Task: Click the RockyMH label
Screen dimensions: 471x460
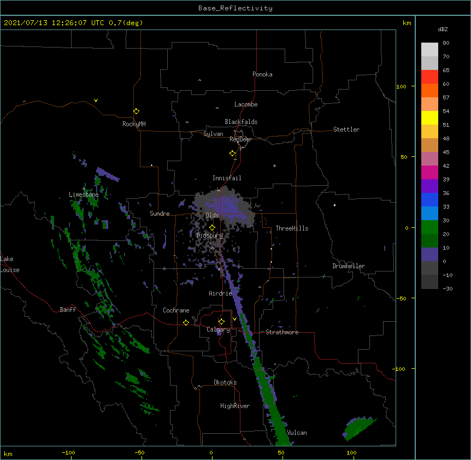Action: coord(134,123)
